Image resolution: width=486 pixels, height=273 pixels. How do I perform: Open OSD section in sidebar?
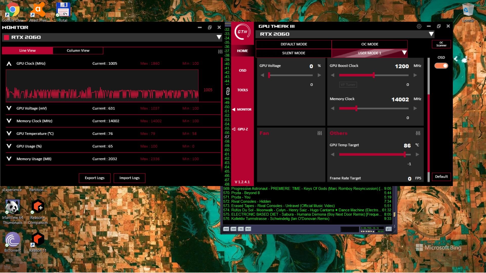pyautogui.click(x=242, y=71)
